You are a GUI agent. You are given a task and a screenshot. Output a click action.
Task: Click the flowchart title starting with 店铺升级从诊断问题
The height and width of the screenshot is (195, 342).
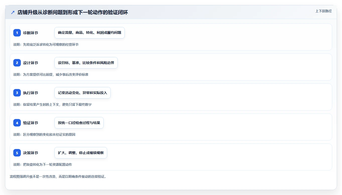[x=73, y=12]
